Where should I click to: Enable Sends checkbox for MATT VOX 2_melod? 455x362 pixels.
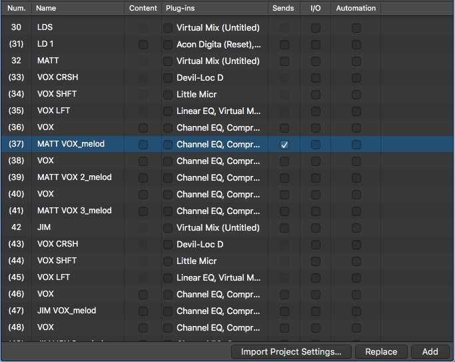point(284,178)
